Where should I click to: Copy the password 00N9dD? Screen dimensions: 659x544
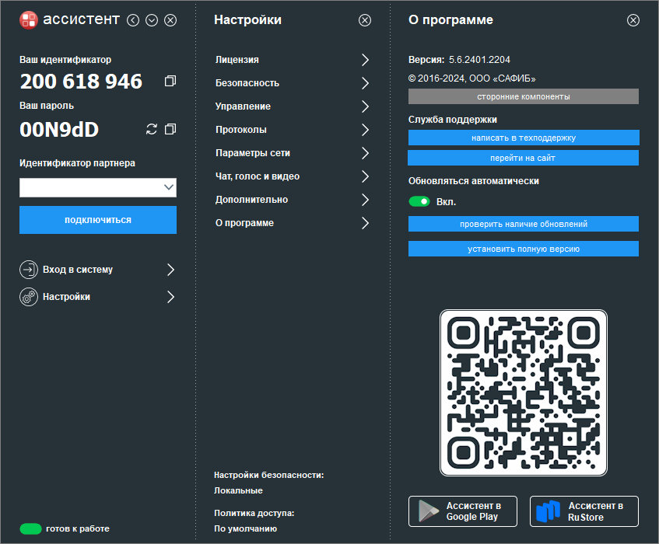click(x=170, y=129)
